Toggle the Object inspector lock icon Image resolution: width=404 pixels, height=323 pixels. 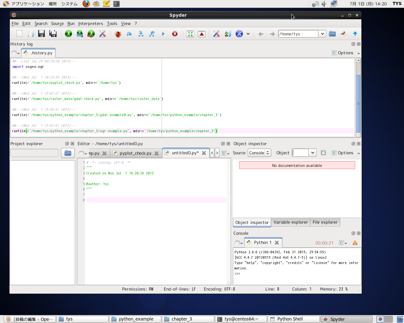click(323, 153)
